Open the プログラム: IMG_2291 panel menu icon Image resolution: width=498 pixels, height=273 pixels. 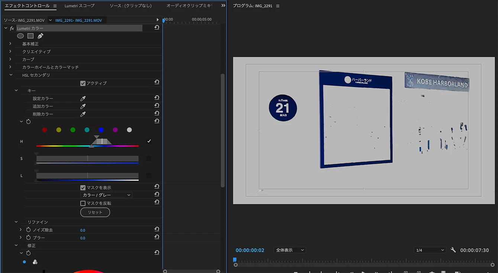(278, 6)
